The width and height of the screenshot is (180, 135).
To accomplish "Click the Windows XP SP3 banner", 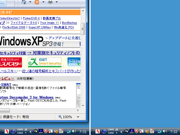I will point(40,41).
